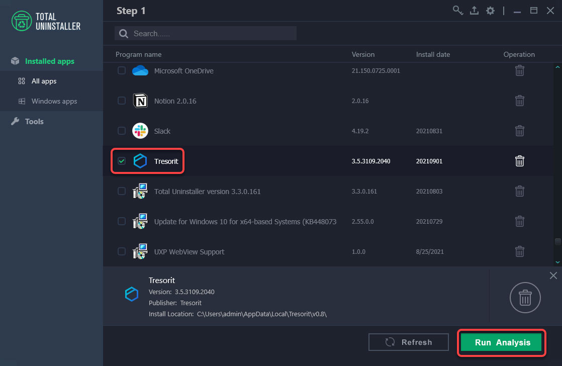Click the Microsoft OneDrive cloud icon
Image resolution: width=562 pixels, height=366 pixels.
click(x=140, y=70)
